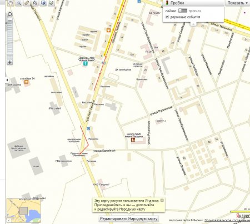The height and width of the screenshot is (224, 250).
Task: Click the cursor with question mark tool
Action: (x=51, y=3)
